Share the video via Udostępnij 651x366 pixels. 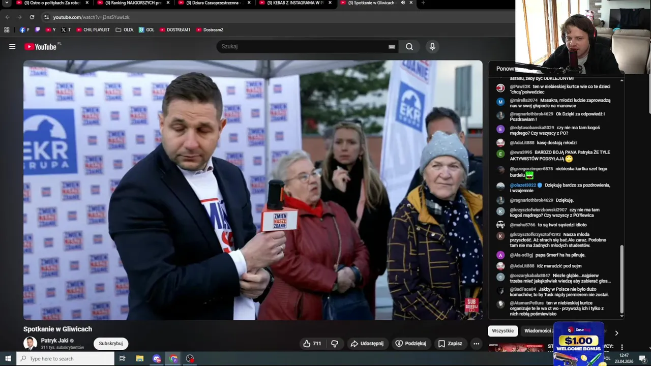[x=367, y=344]
